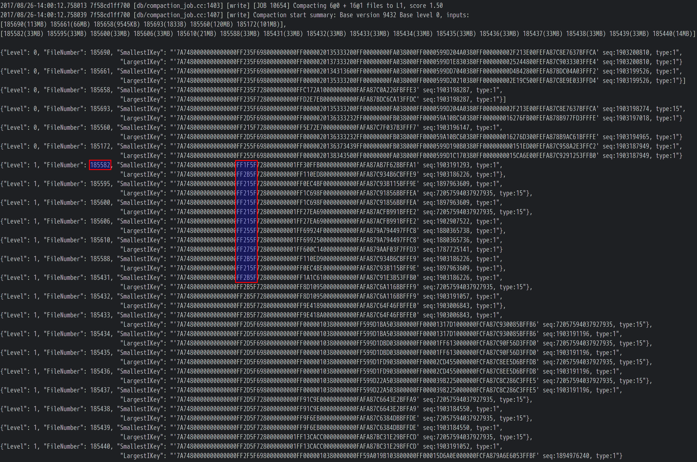Click FileNumber value 185560 in the Level 0 row

100,128
